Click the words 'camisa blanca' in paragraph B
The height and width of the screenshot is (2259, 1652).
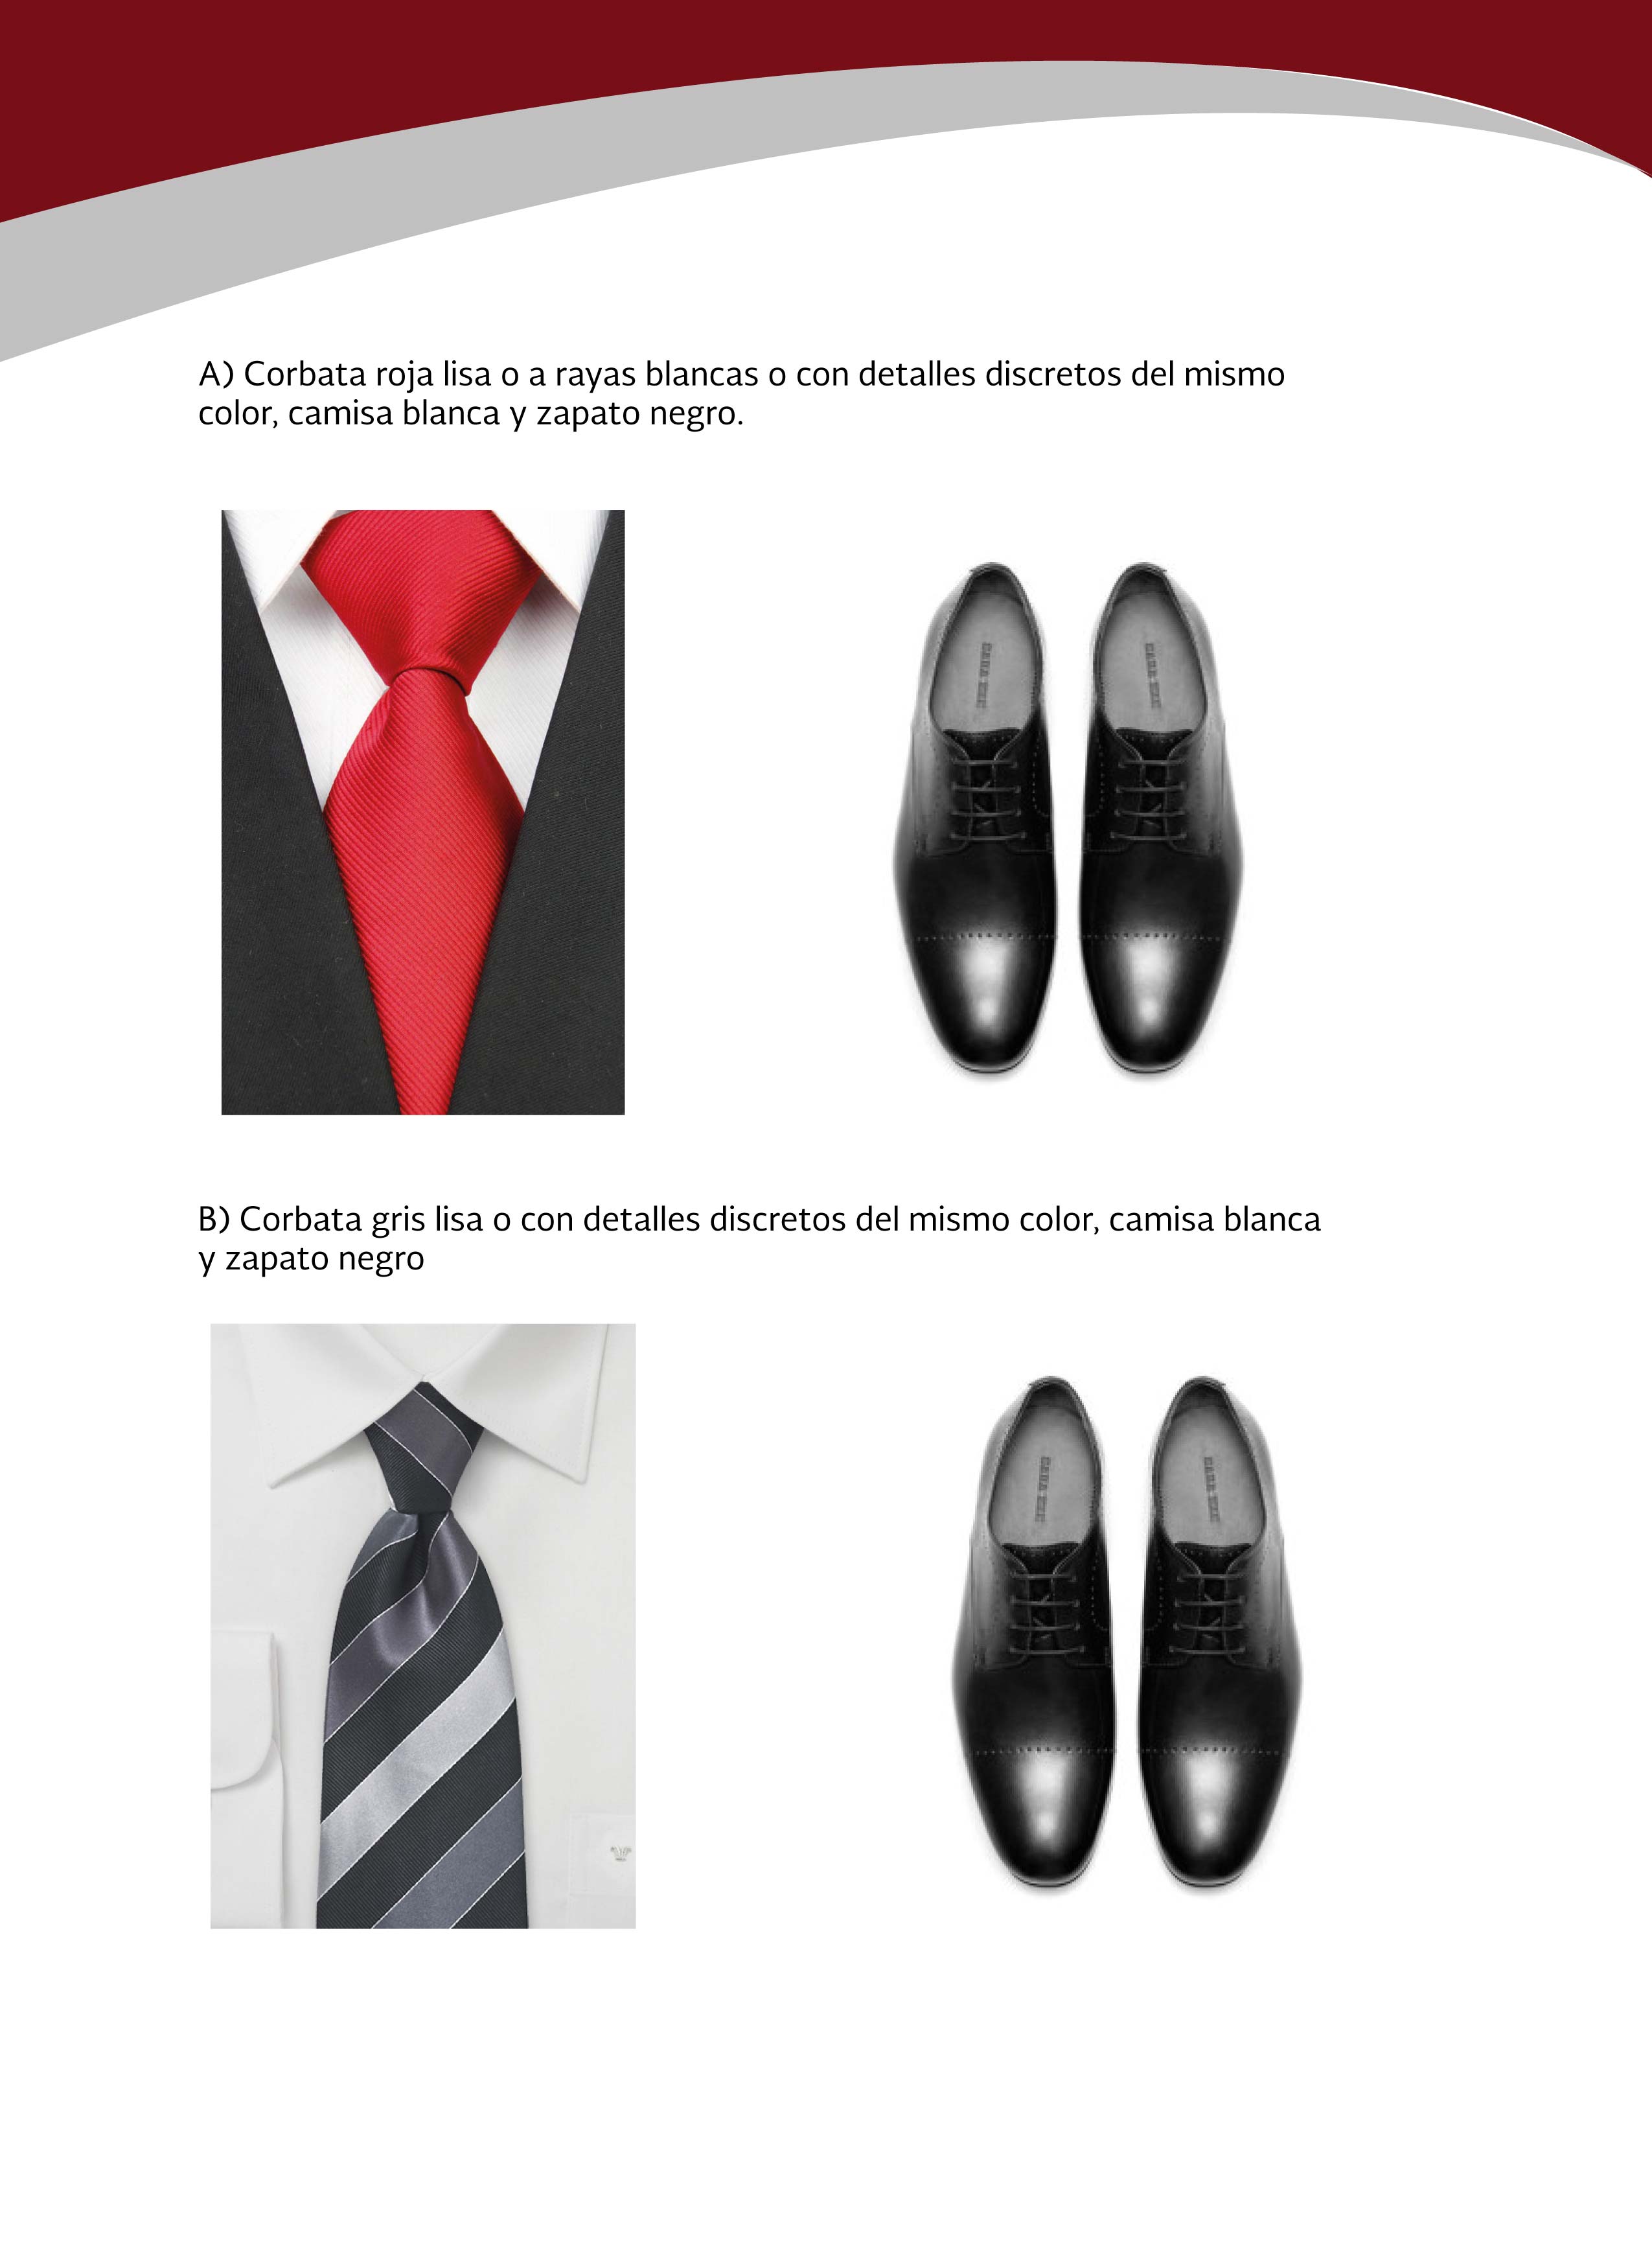coord(1215,1219)
